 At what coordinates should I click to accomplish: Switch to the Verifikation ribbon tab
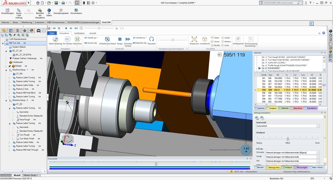(x=79, y=33)
